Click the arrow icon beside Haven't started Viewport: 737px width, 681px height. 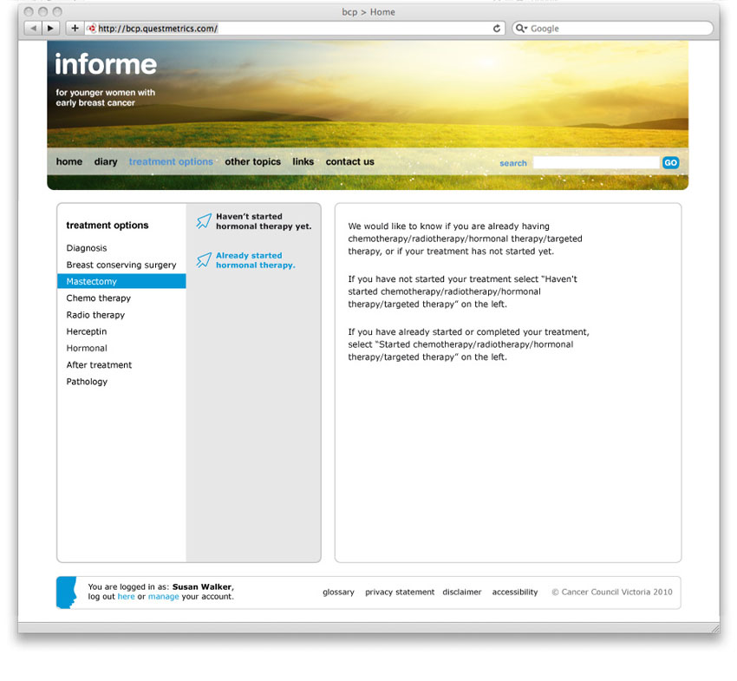[x=204, y=221]
